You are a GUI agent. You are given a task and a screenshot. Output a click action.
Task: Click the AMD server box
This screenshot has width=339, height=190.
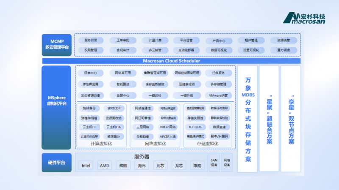click(x=104, y=166)
